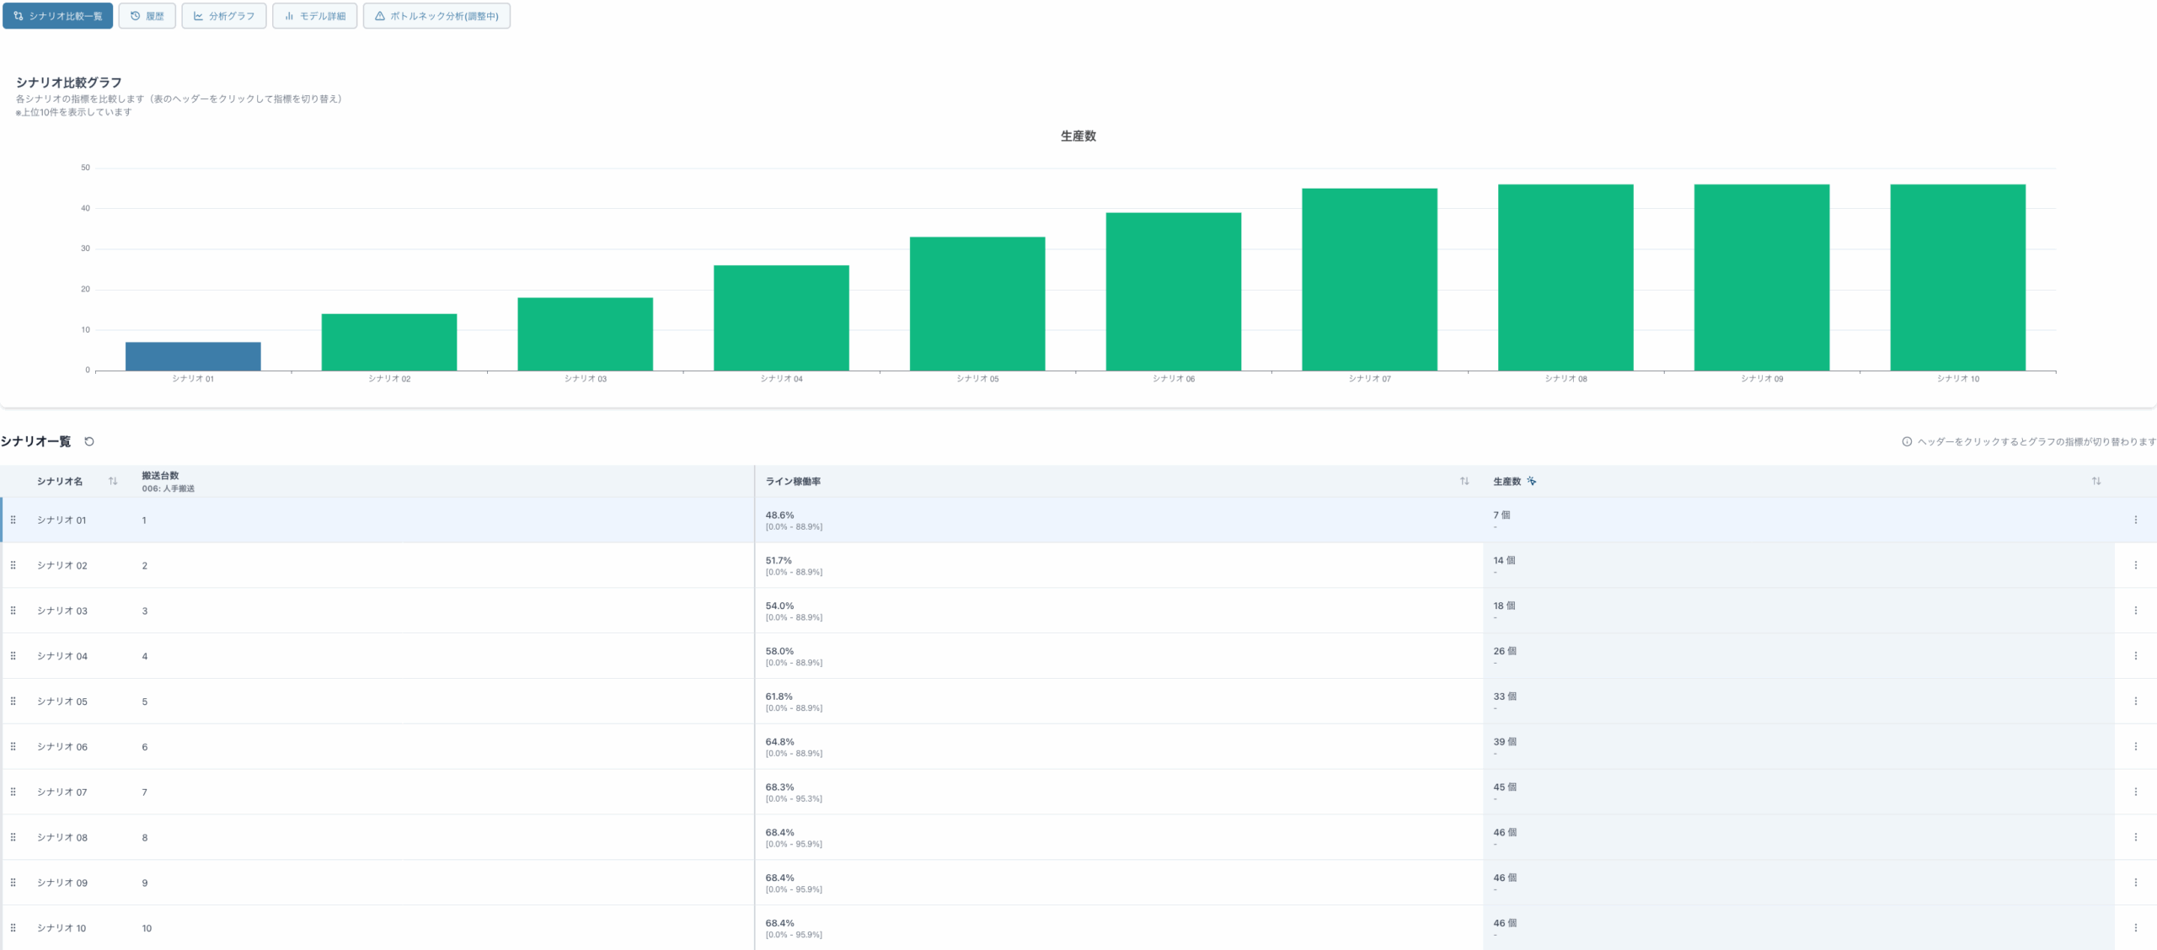This screenshot has width=2157, height=950.
Task: Select the シナリオ 06 table row
Action: point(62,746)
